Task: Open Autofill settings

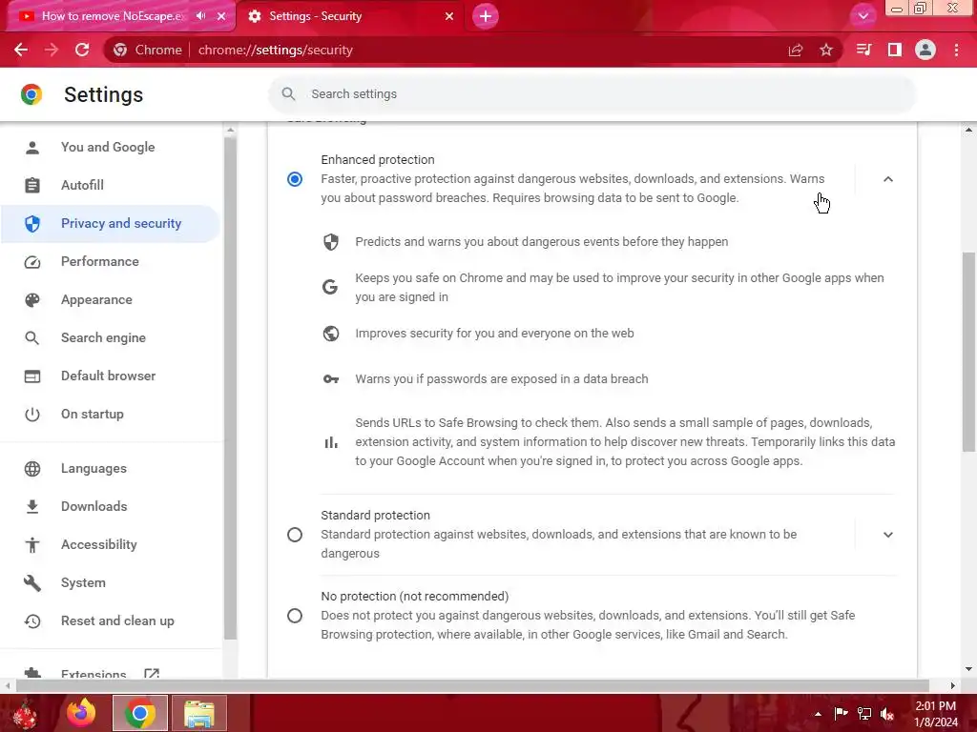Action: [x=82, y=185]
